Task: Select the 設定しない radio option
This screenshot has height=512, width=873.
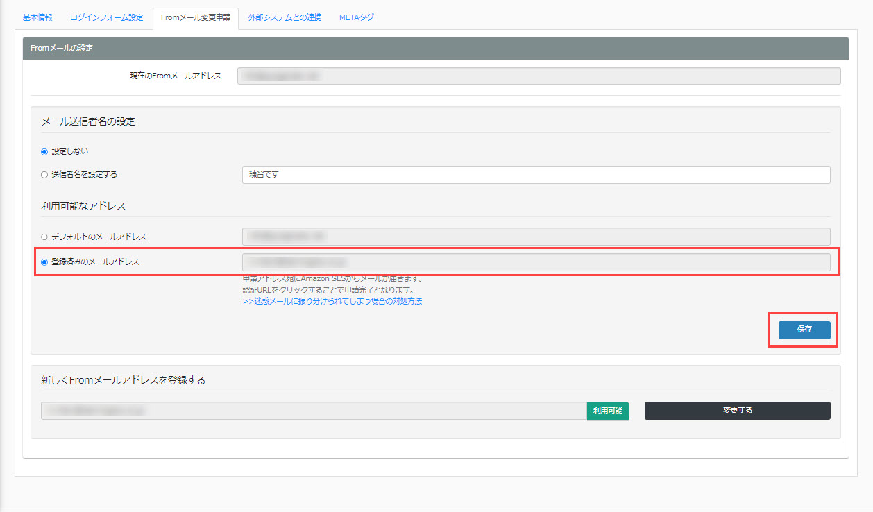Action: point(44,151)
